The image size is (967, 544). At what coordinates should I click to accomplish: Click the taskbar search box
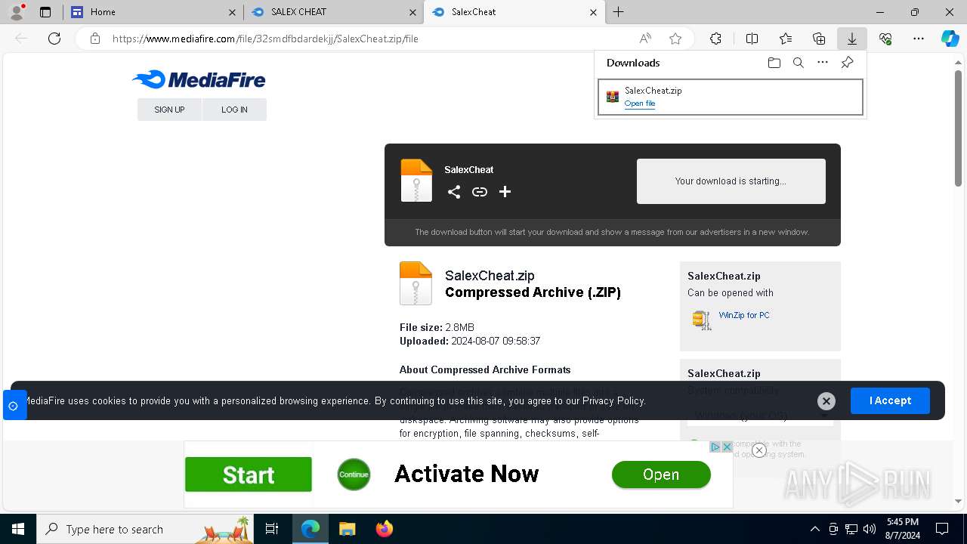coord(147,529)
